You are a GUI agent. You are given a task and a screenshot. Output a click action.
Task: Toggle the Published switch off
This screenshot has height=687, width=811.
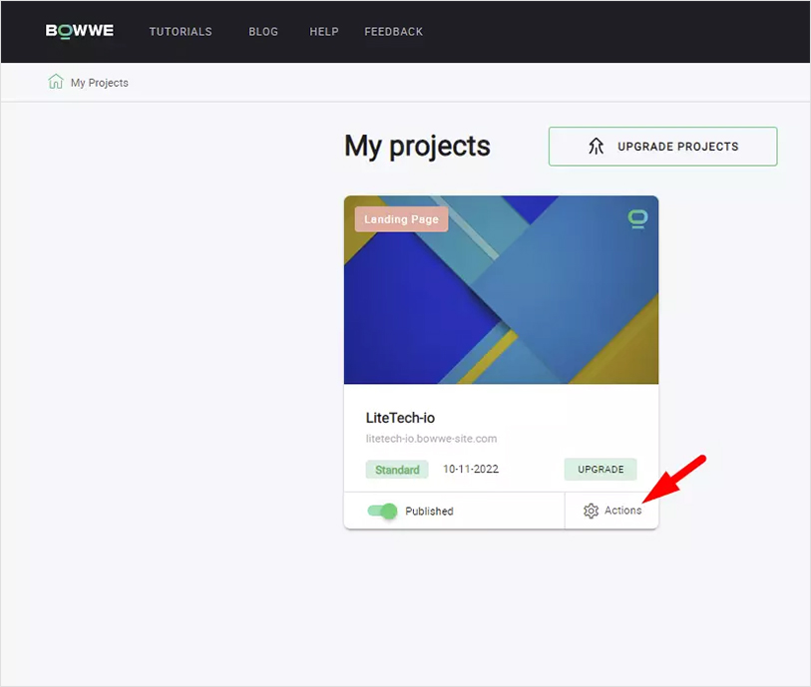[382, 510]
